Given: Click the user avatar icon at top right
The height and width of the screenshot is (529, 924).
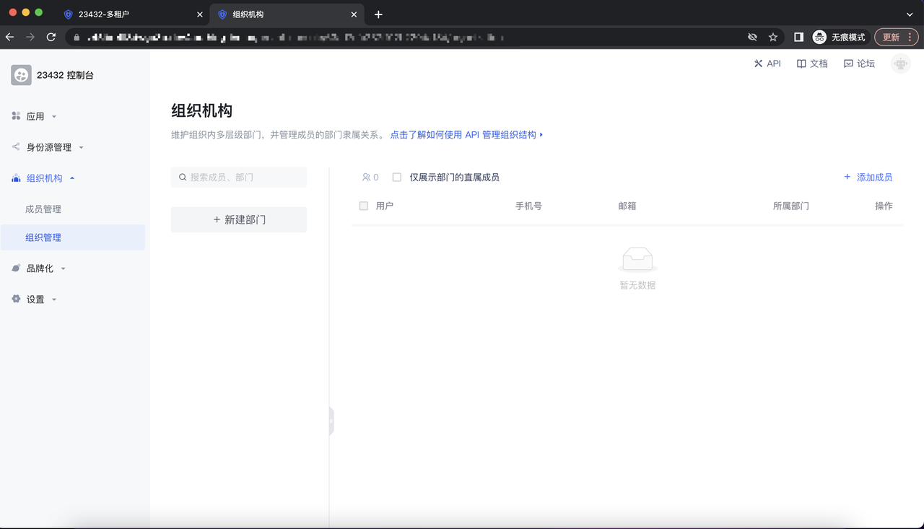Looking at the screenshot, I should point(900,64).
